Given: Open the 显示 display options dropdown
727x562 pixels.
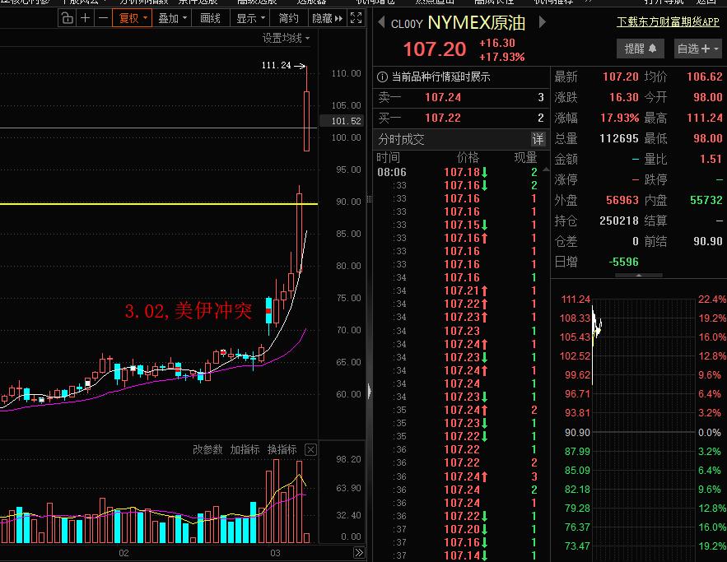Looking at the screenshot, I should [x=247, y=17].
